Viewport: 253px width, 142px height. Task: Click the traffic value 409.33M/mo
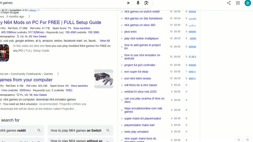point(9,32)
